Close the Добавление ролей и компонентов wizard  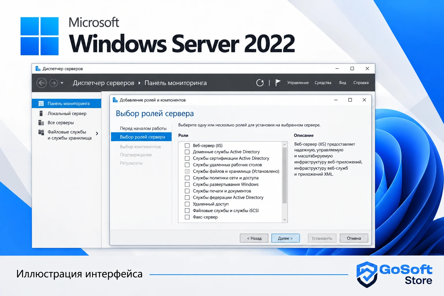364,100
